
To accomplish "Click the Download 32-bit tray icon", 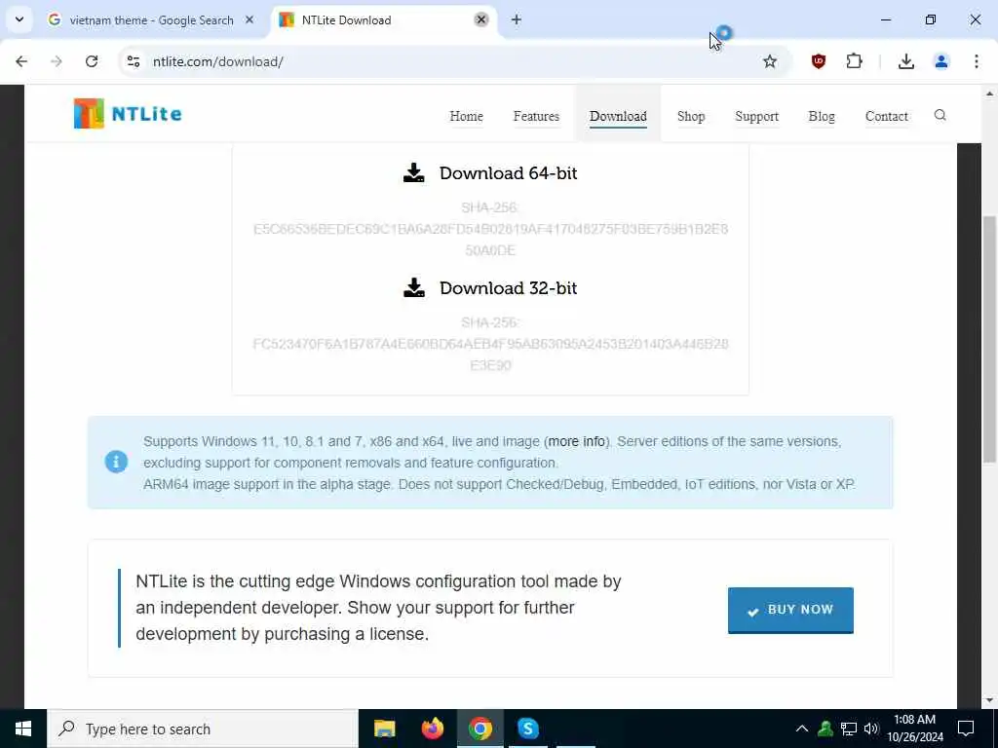I will tap(413, 287).
